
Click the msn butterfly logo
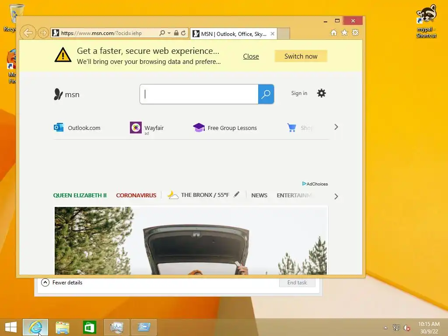[x=66, y=94]
